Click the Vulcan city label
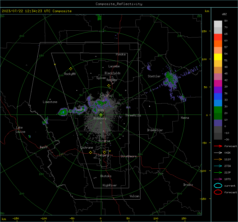This screenshot has width=238, height=222. click(x=134, y=196)
